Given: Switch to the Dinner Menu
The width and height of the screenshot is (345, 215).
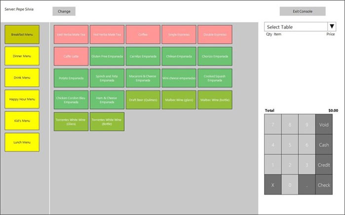Looking at the screenshot, I should click(22, 56).
